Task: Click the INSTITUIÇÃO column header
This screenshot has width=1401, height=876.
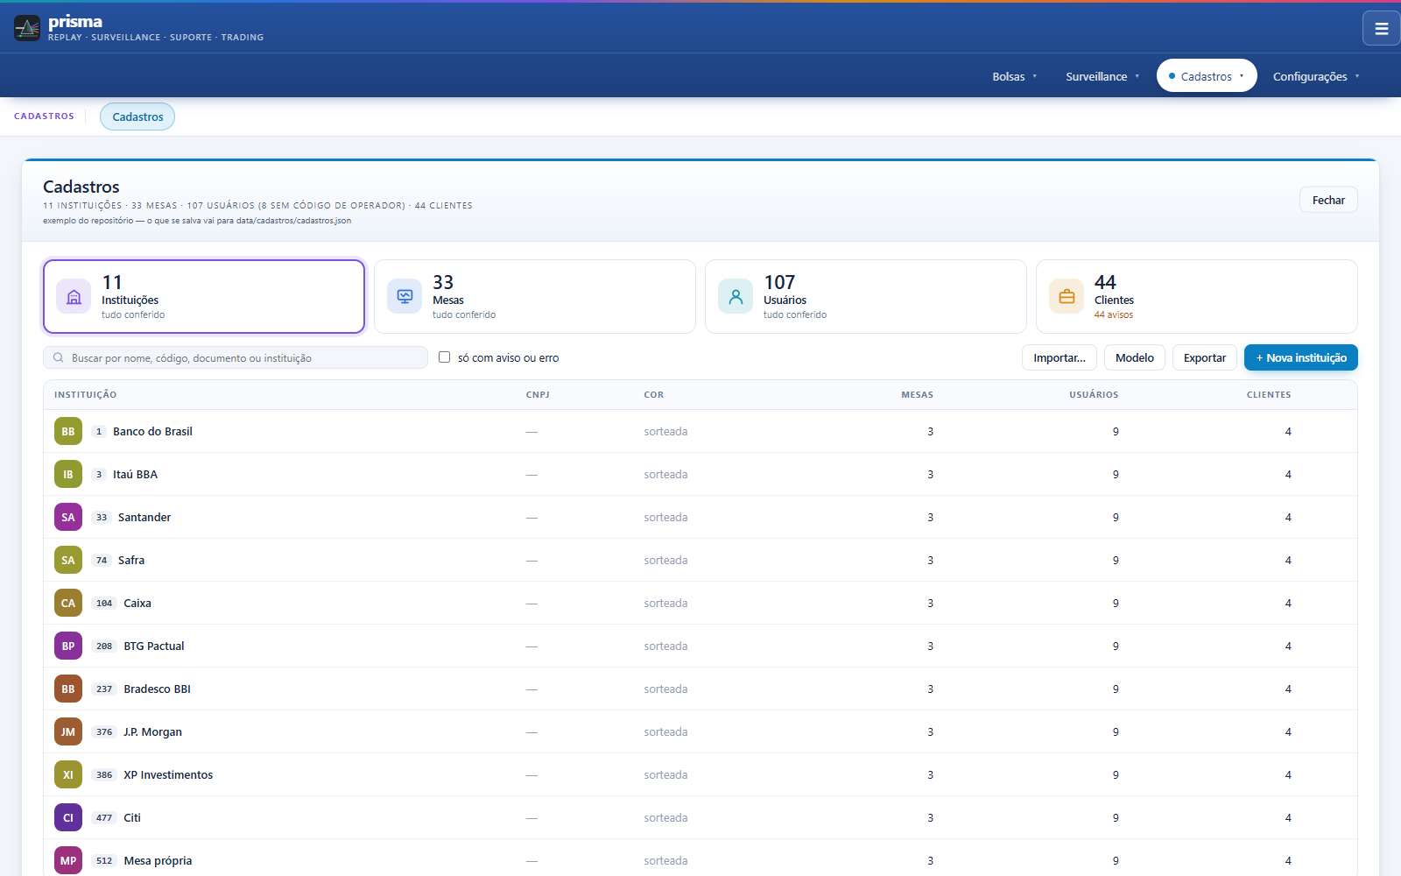Action: click(x=85, y=394)
